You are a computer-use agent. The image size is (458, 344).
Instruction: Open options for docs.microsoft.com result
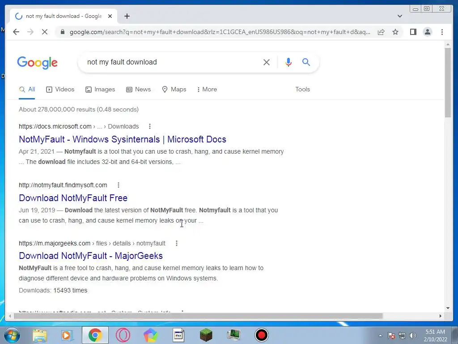coord(150,126)
